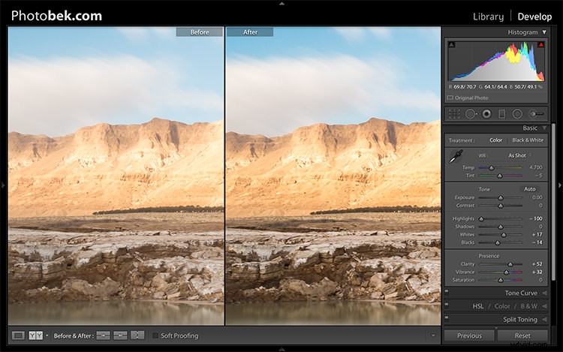Click the Reset button

pyautogui.click(x=522, y=335)
